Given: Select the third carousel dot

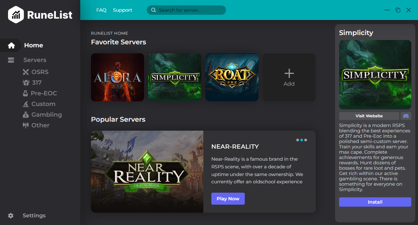Looking at the screenshot, I should 306,140.
